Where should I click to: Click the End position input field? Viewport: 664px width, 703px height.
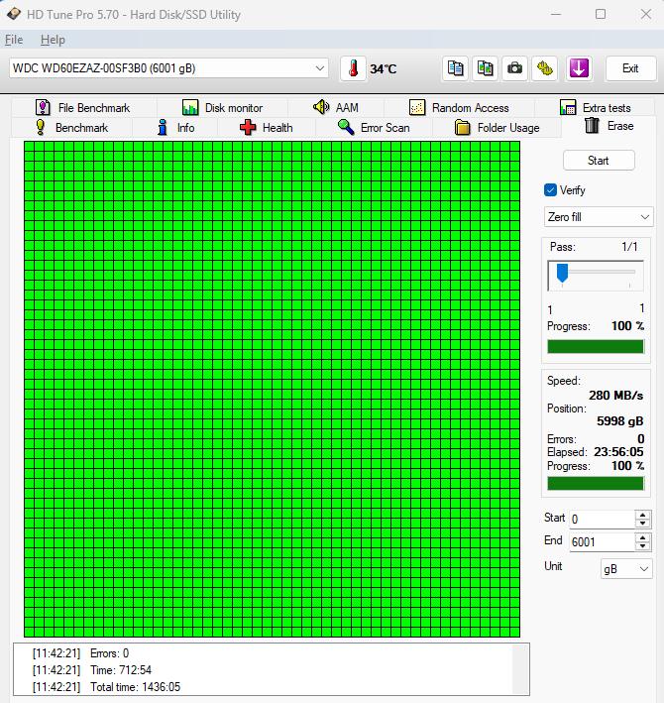(x=603, y=542)
